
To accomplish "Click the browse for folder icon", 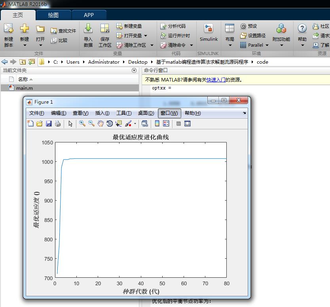I will (32, 62).
